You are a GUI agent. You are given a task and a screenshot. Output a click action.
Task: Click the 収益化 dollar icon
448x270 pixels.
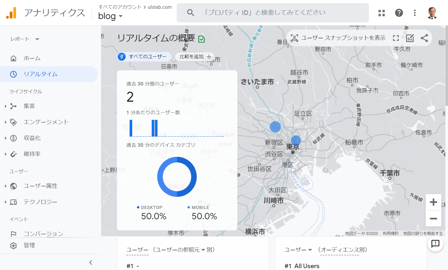[x=13, y=138]
